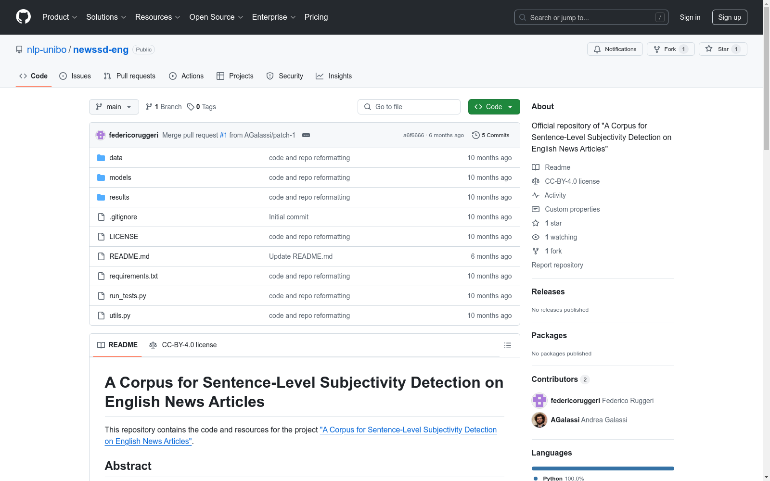Click the Report repository link
This screenshot has height=481, width=770.
pos(557,265)
